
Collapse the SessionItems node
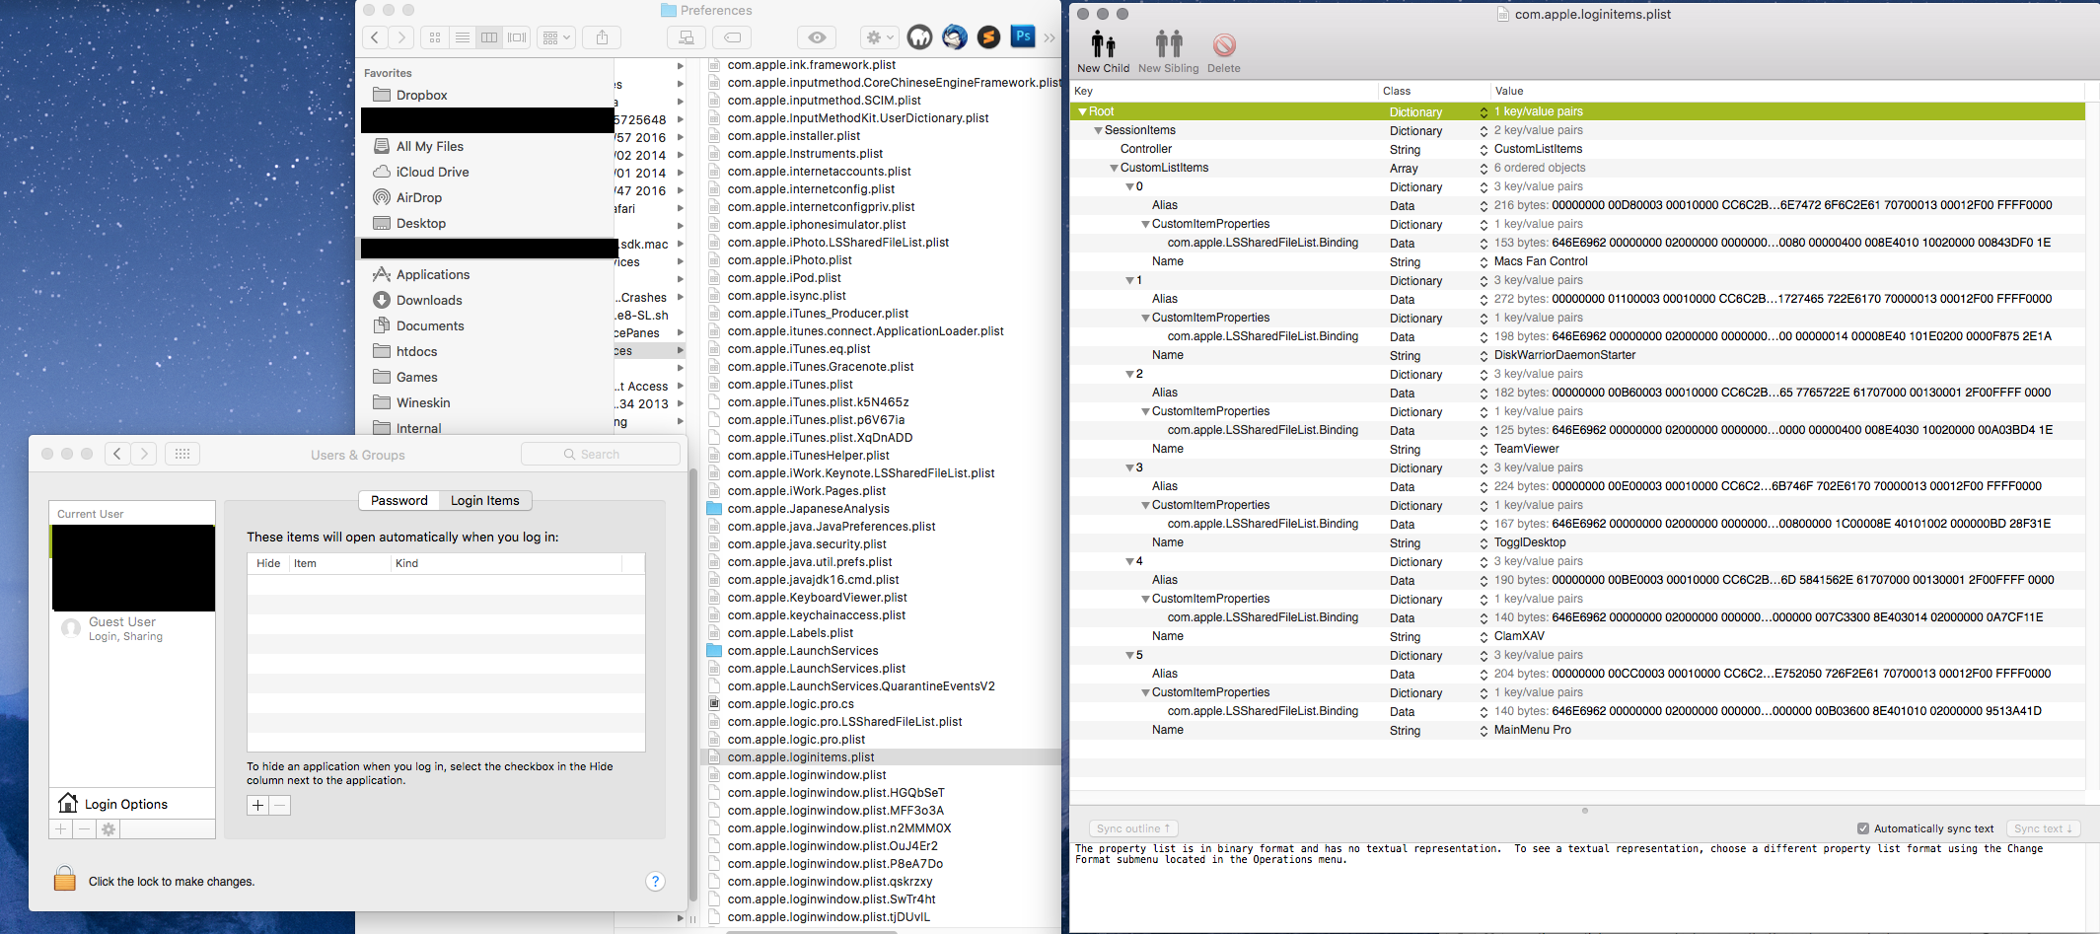click(1098, 130)
